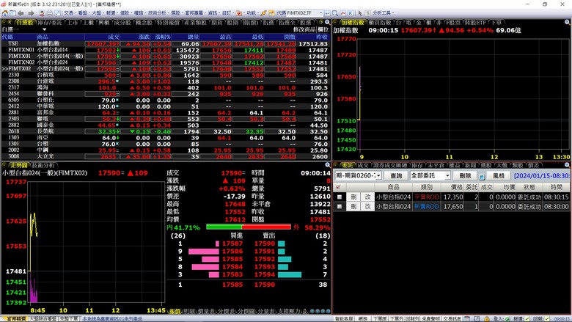
Task: Click the magnifier search icon in toolbar
Action: [335, 13]
